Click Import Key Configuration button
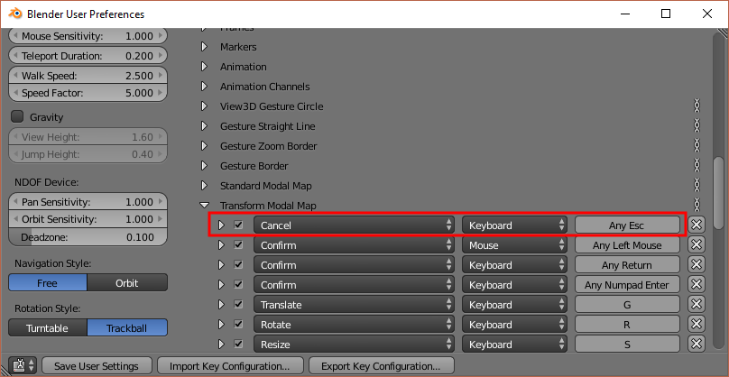The image size is (729, 377). coord(230,366)
